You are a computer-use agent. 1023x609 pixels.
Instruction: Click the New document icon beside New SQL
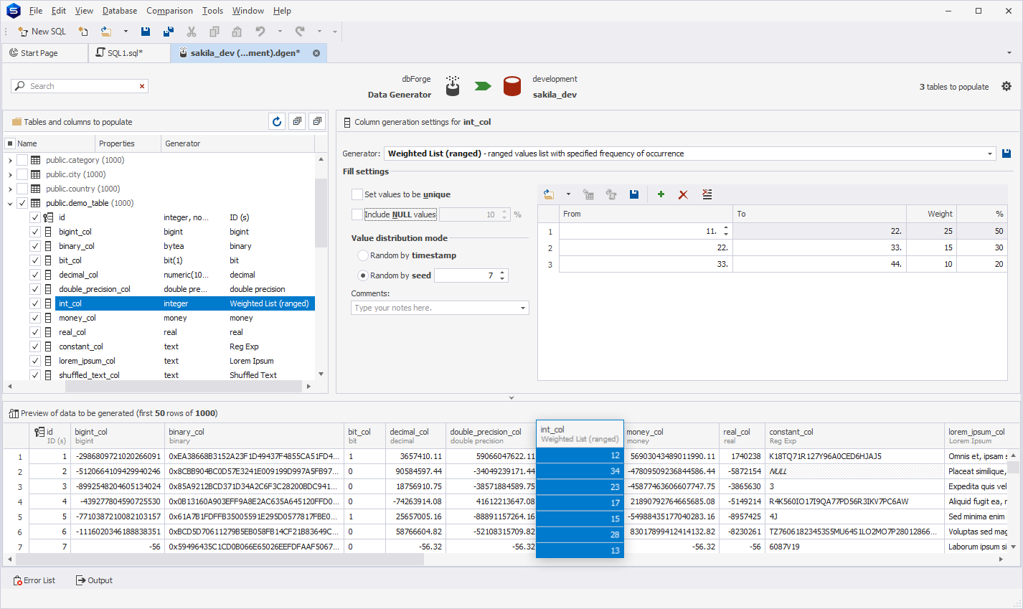tap(83, 32)
